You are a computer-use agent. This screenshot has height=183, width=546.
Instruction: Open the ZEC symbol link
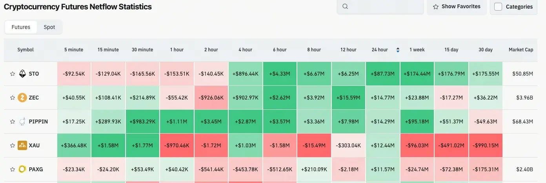[x=34, y=98]
